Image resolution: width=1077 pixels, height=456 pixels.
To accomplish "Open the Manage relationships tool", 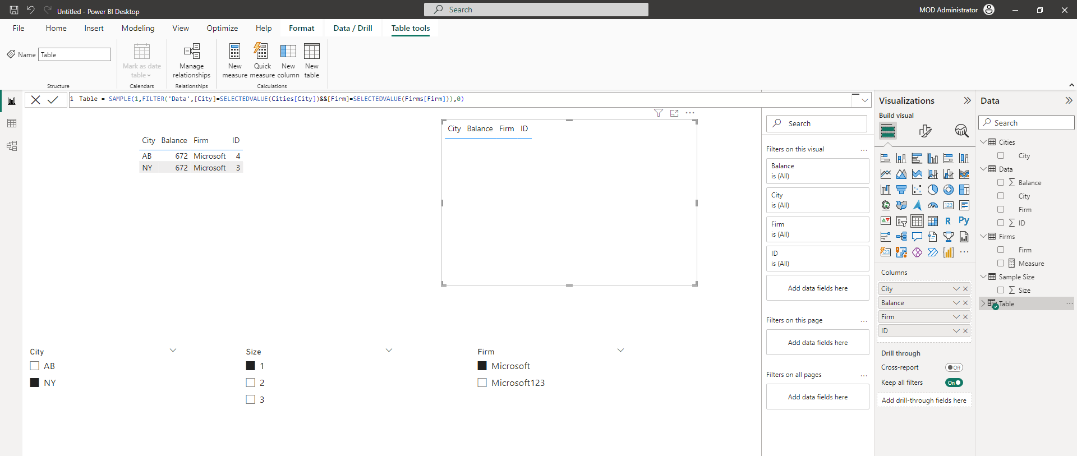I will 192,61.
